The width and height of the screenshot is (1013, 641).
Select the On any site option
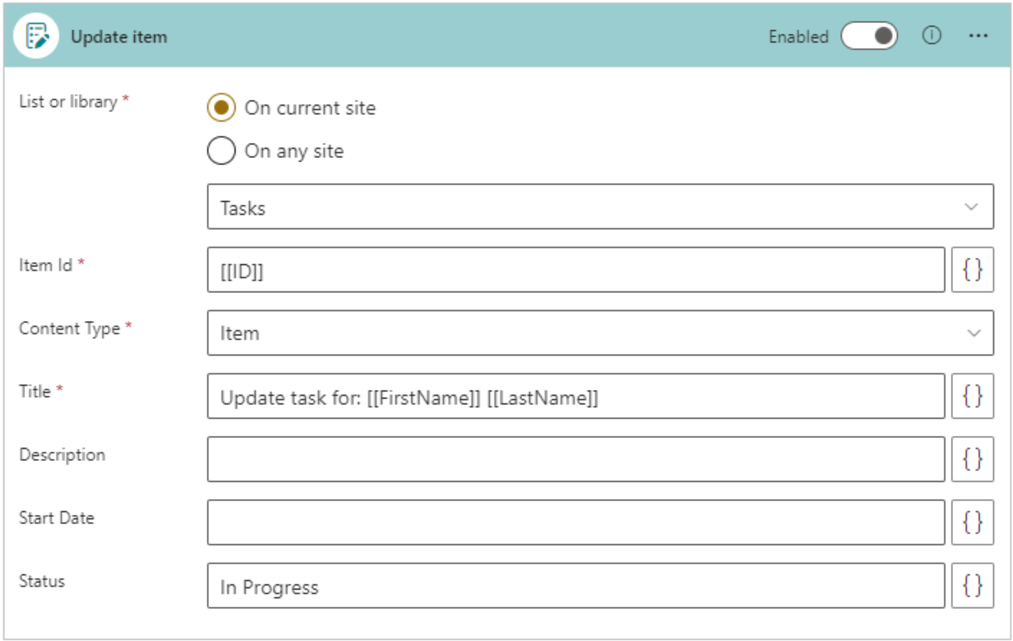coord(221,151)
